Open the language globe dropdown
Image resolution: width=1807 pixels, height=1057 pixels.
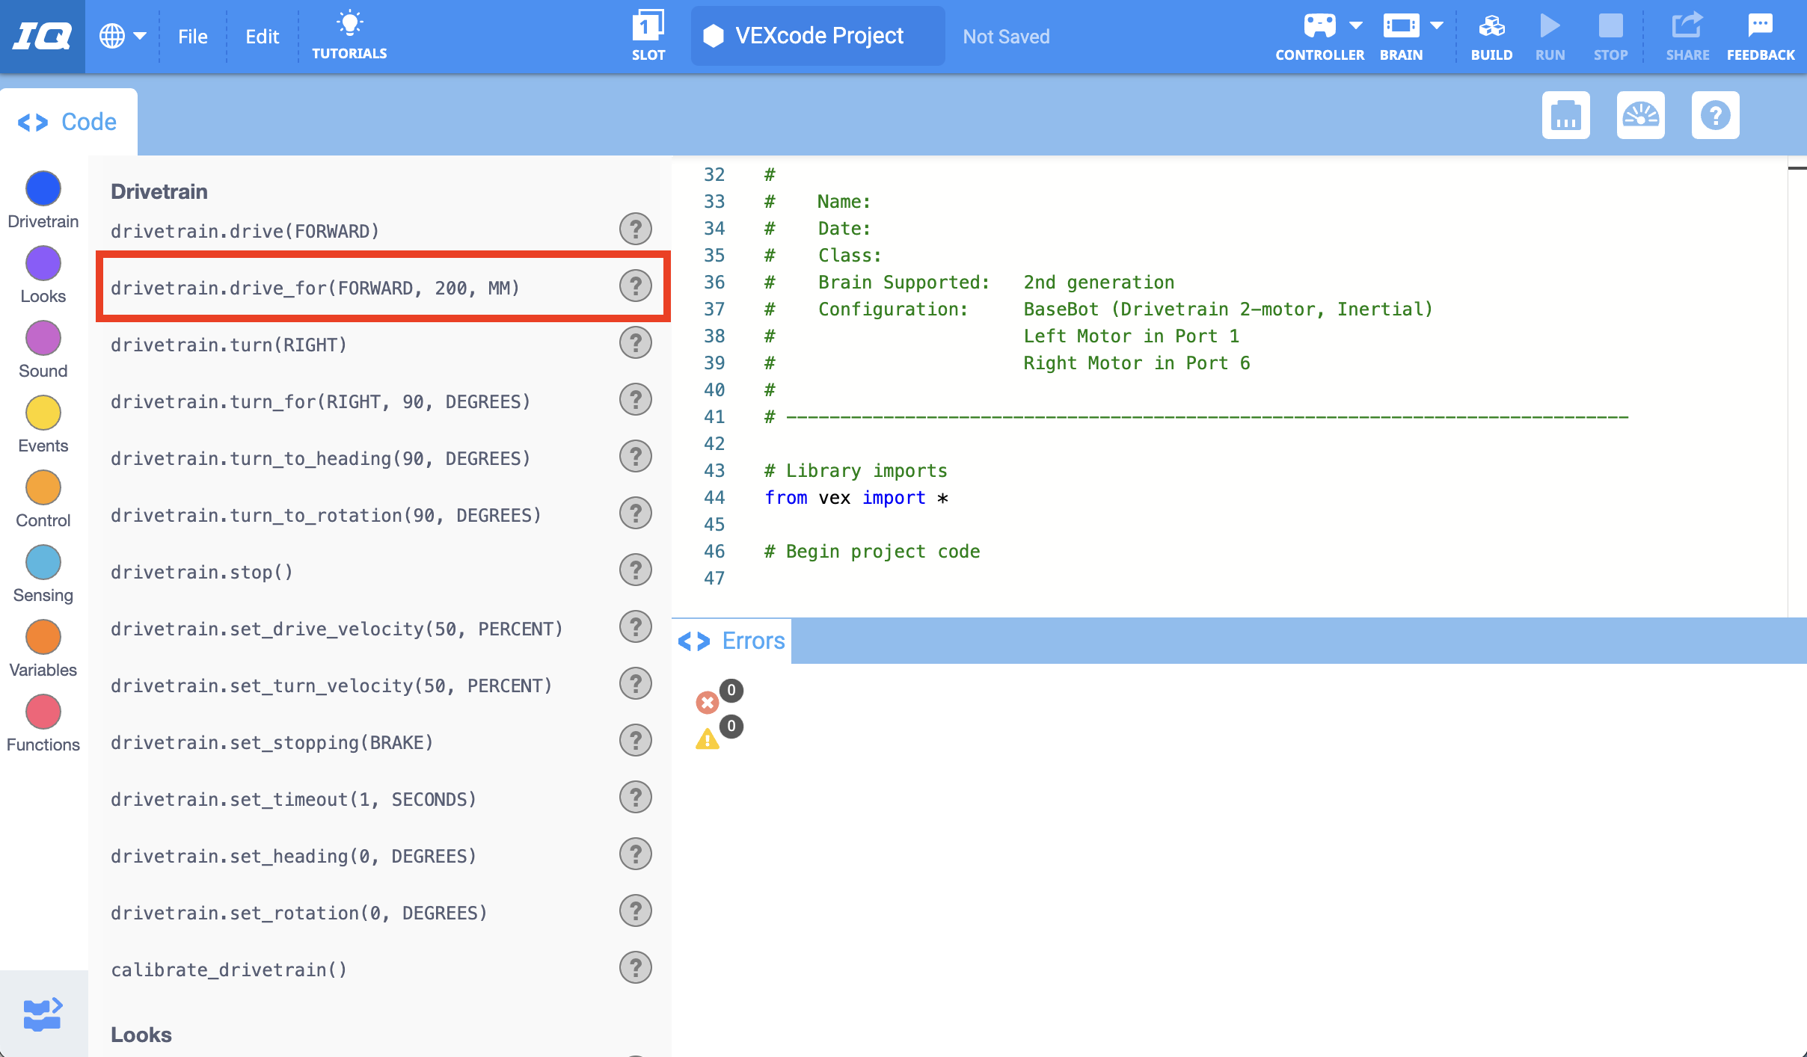[122, 35]
